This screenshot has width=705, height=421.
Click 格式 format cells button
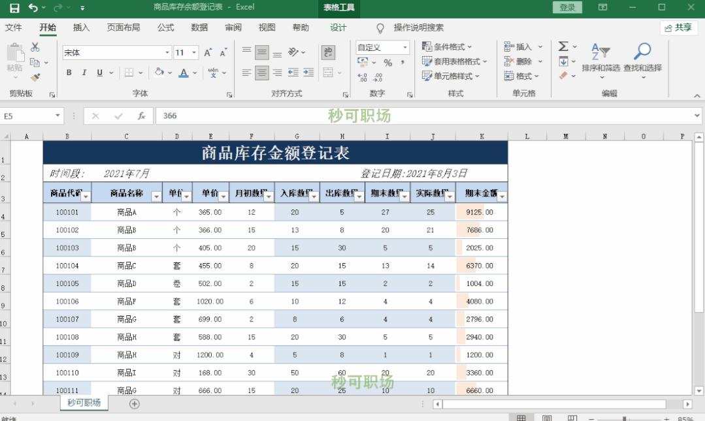[x=521, y=76]
